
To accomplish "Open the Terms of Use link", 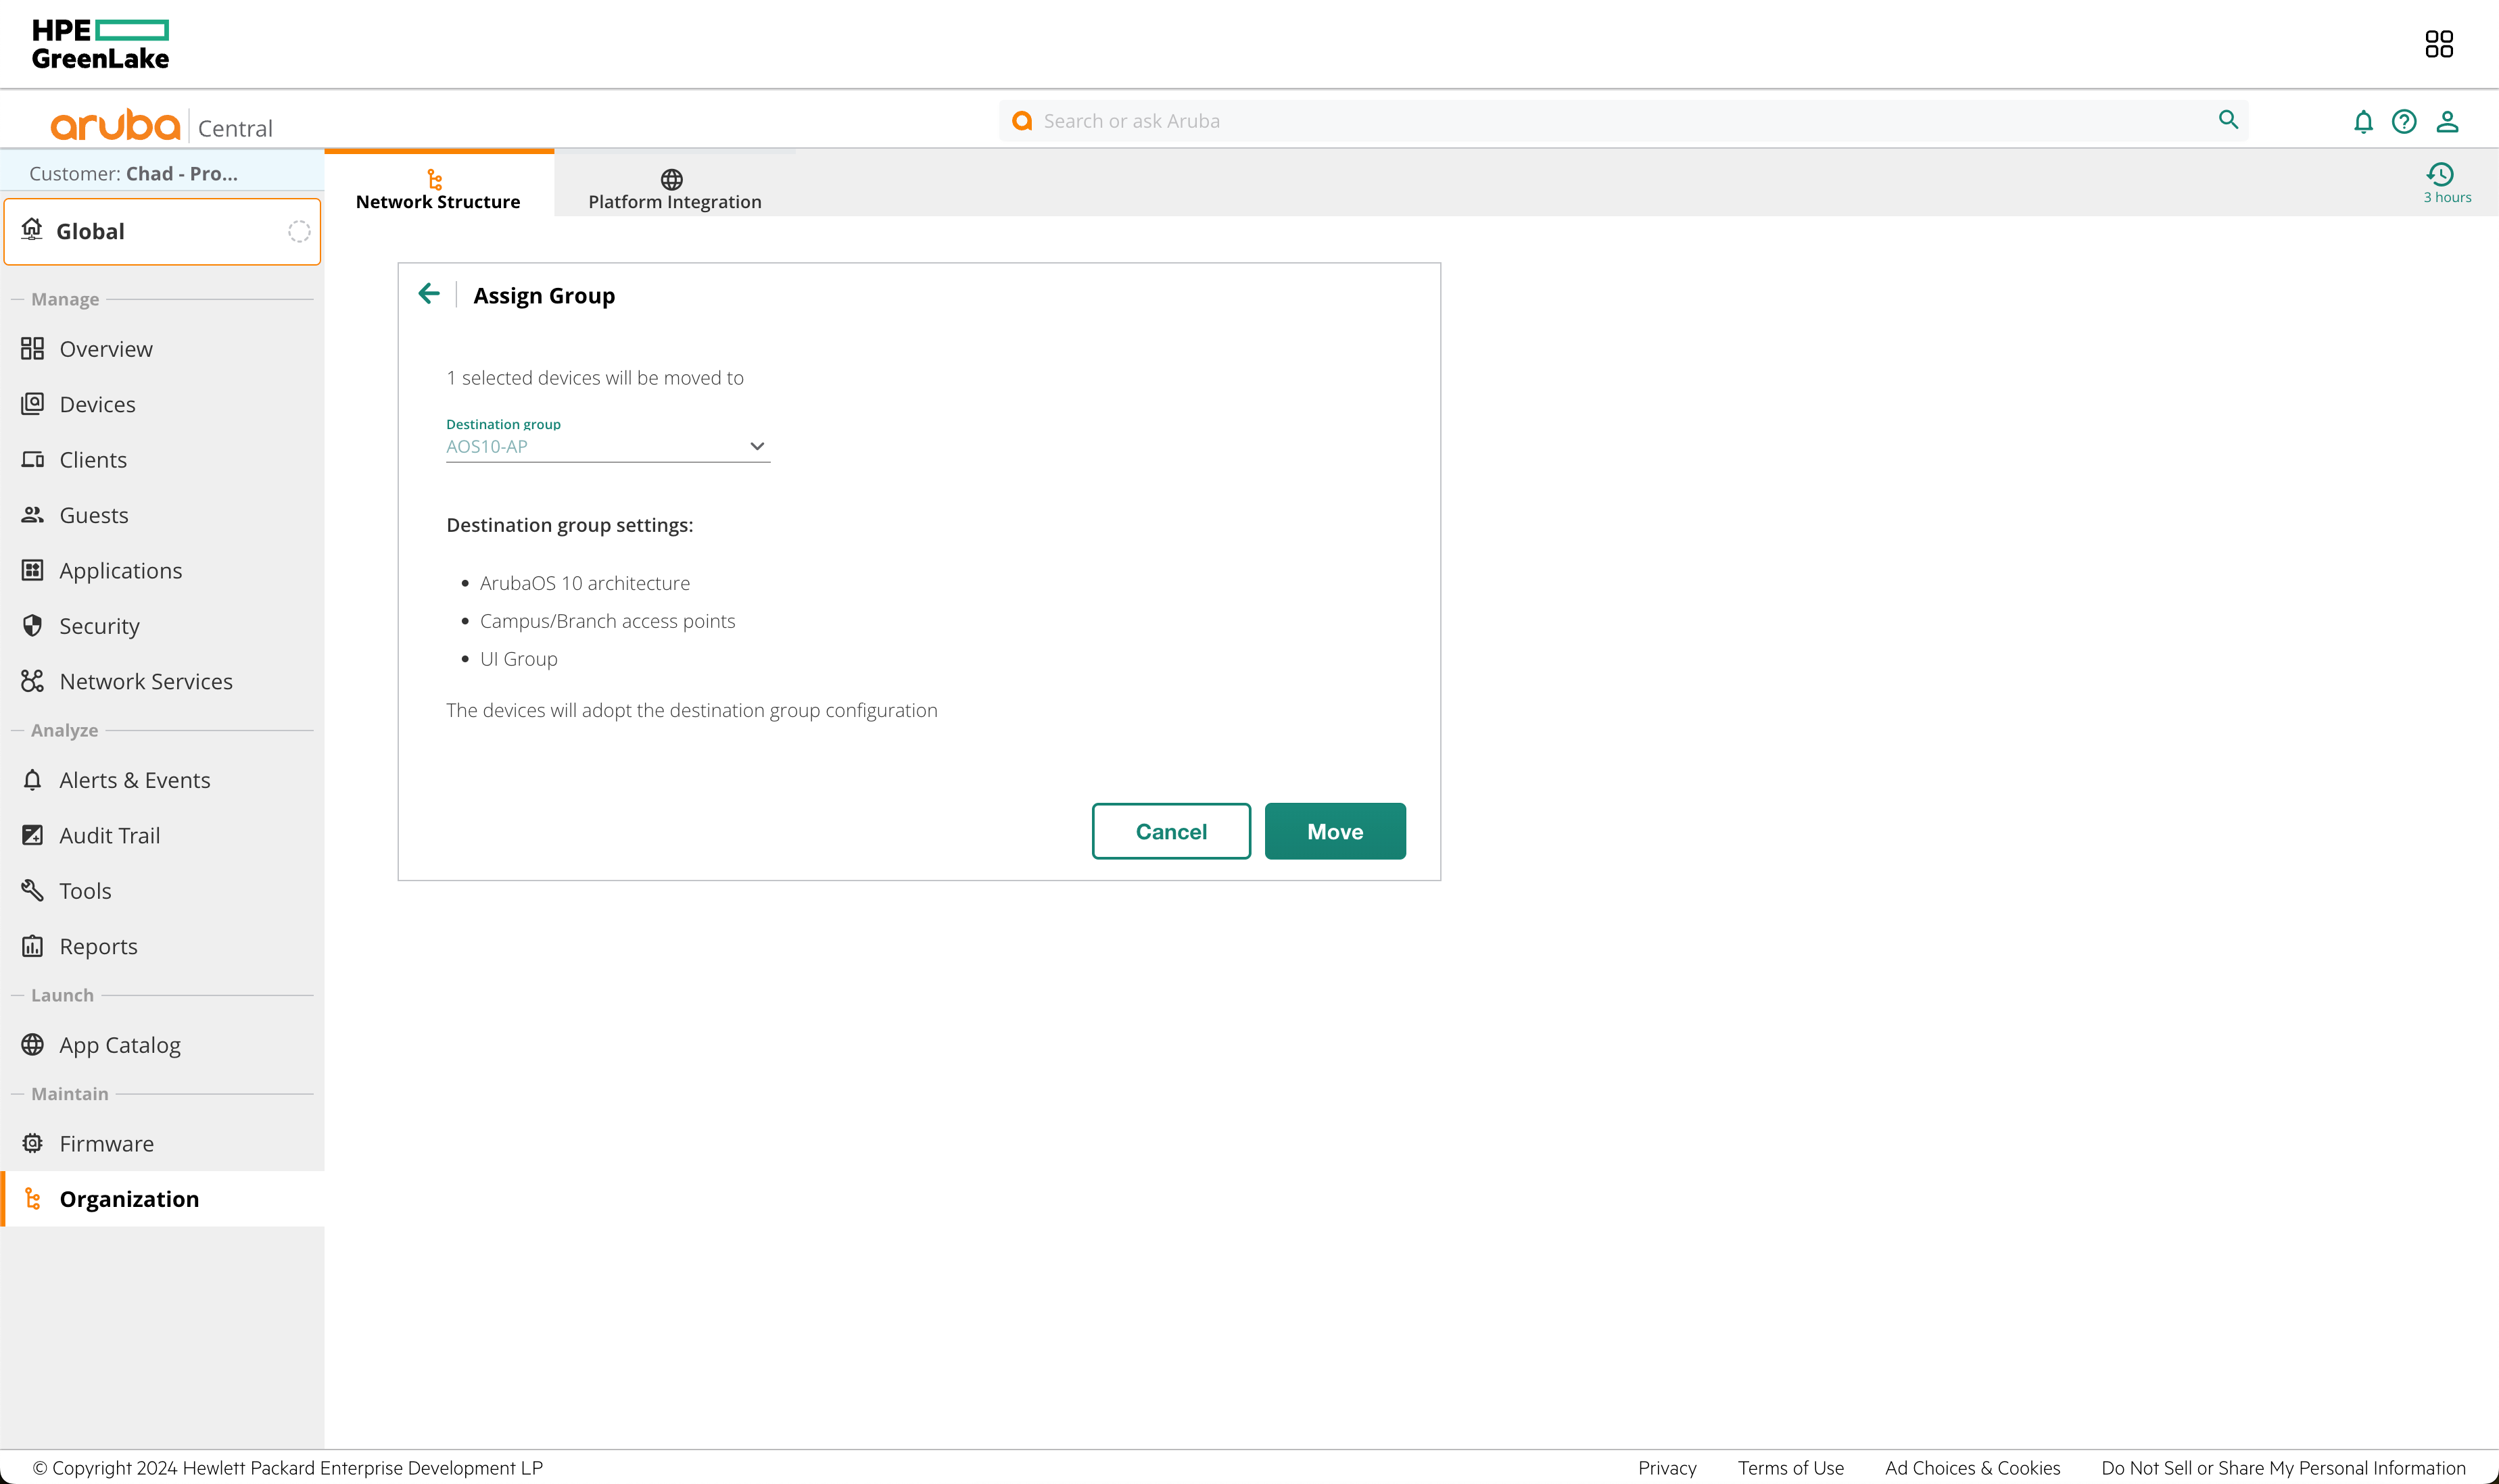I will (x=1790, y=1467).
